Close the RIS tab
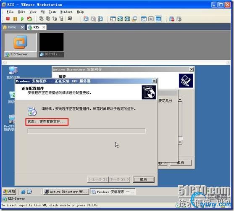This screenshot has width=234, height=211. tap(44, 27)
